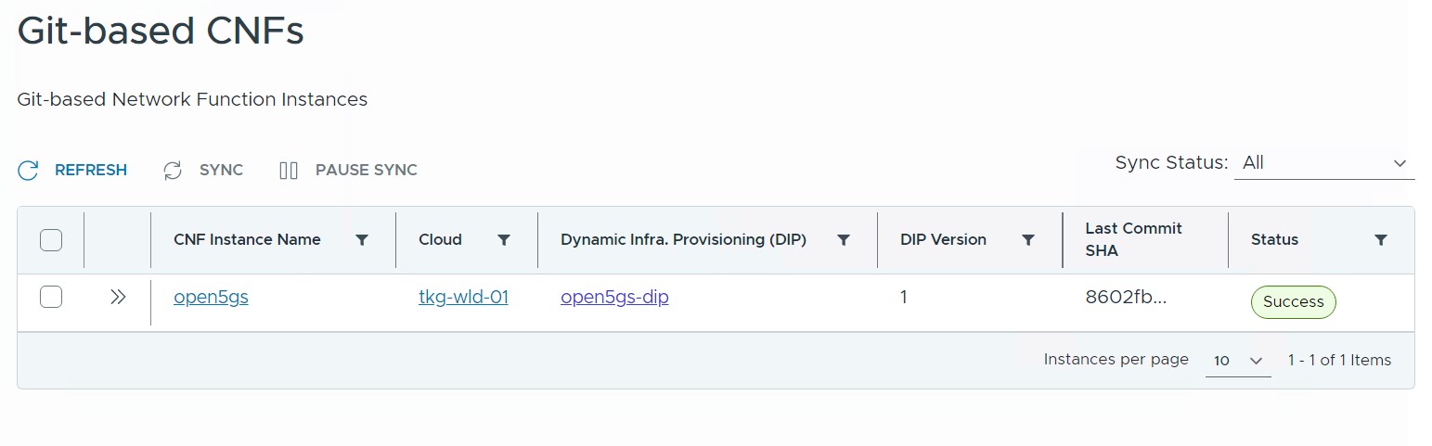Click the CNF Instance Name column header

247,239
